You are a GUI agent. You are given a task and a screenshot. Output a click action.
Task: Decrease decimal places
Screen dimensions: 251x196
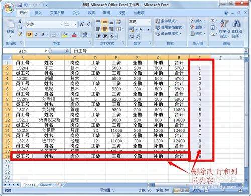[138, 36]
